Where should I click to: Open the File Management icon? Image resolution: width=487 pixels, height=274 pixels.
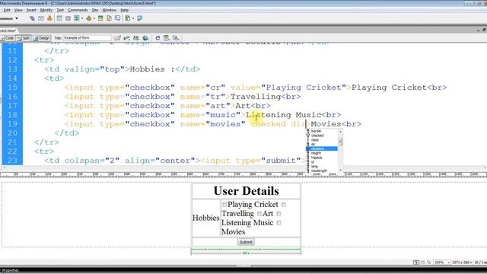(x=136, y=38)
